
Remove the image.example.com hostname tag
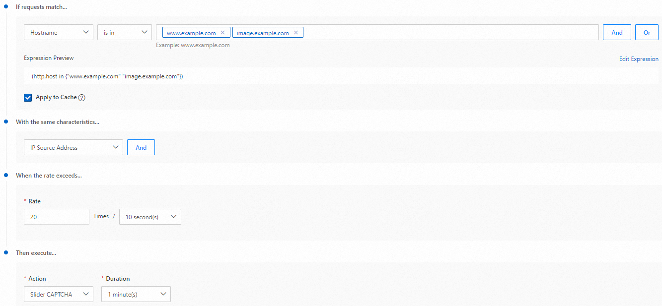295,33
